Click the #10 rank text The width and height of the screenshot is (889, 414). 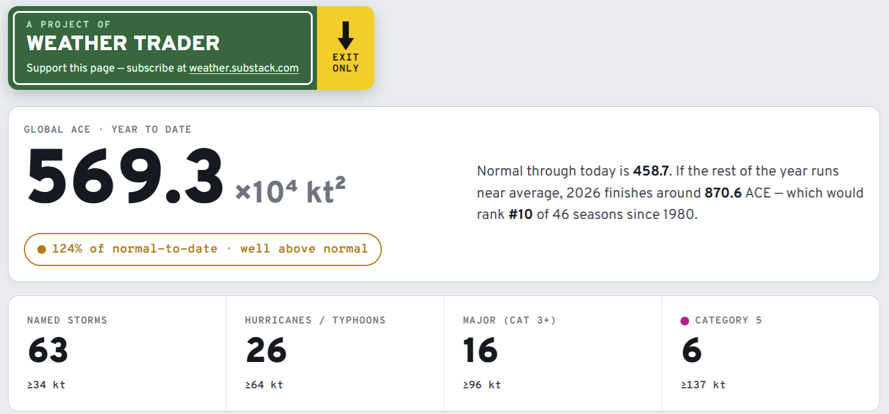(x=521, y=215)
